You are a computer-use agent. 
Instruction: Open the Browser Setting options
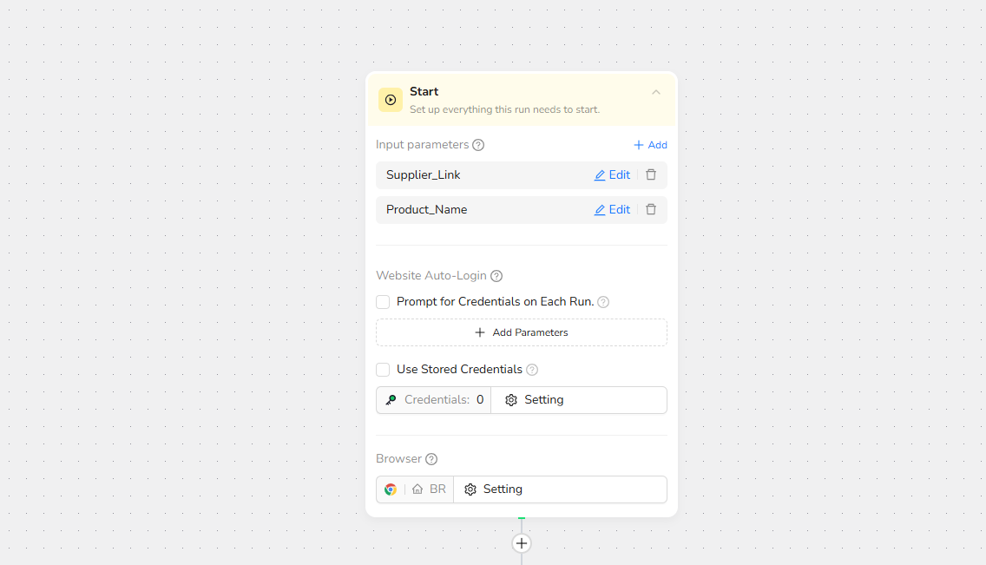coord(493,489)
